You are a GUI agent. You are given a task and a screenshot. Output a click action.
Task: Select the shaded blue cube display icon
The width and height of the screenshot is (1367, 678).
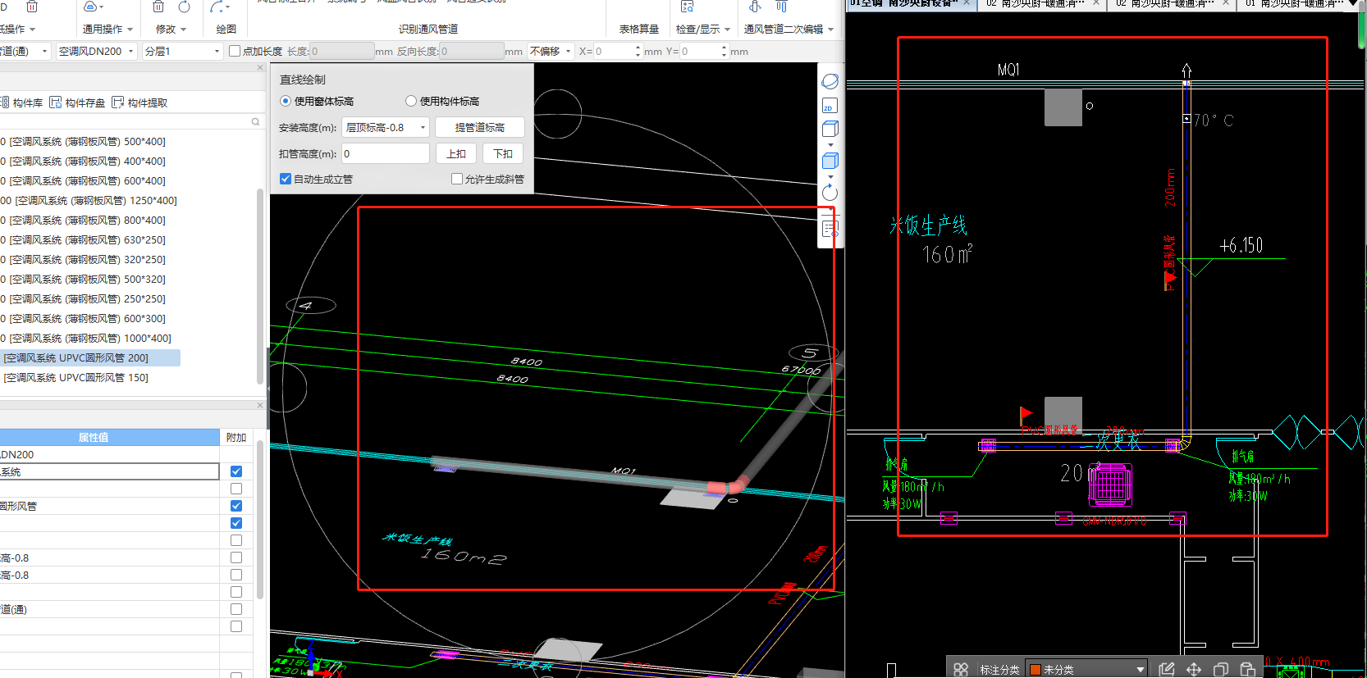tap(830, 161)
